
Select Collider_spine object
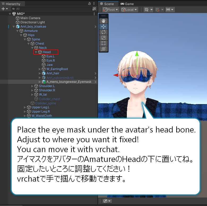click(46, 103)
